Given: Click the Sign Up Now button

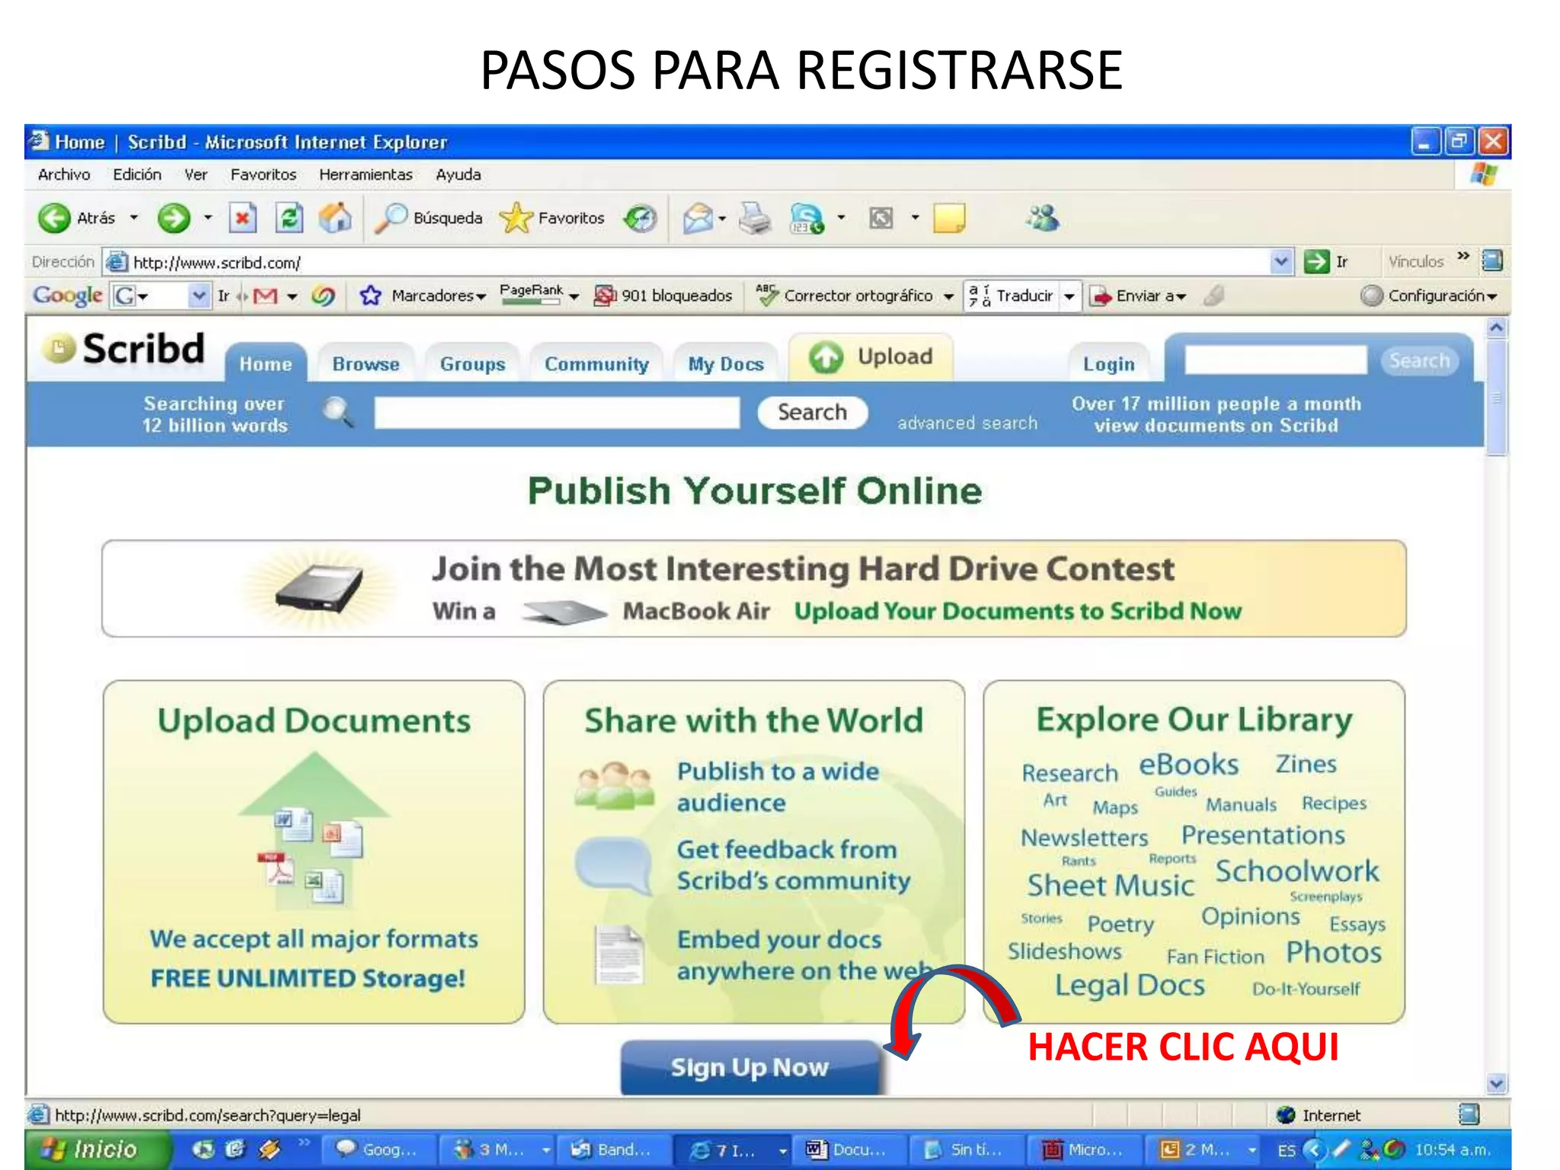Looking at the screenshot, I should [x=750, y=1067].
